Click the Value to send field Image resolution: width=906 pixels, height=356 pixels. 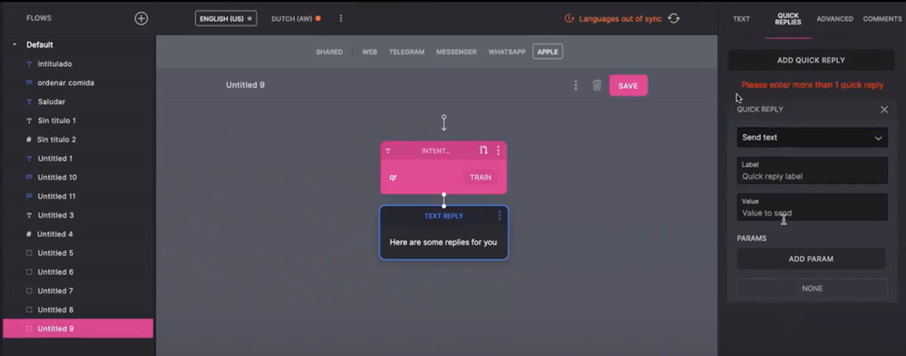tap(812, 207)
